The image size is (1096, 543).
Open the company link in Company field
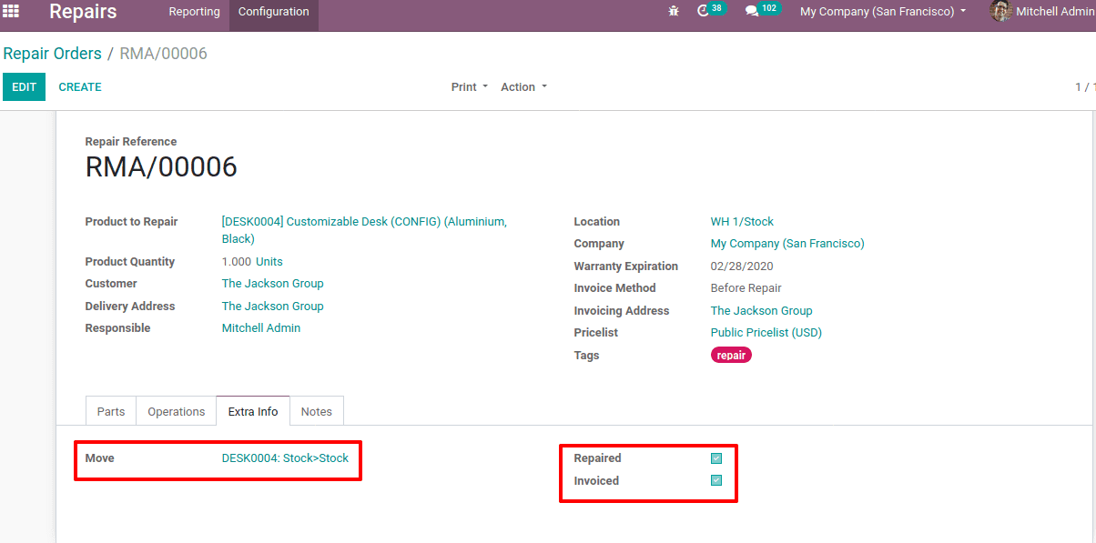click(787, 244)
